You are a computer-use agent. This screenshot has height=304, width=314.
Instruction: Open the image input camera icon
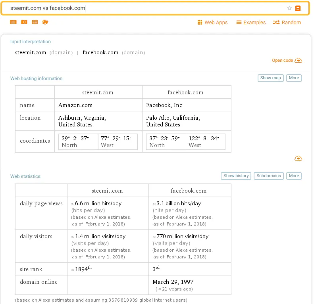(x=24, y=22)
